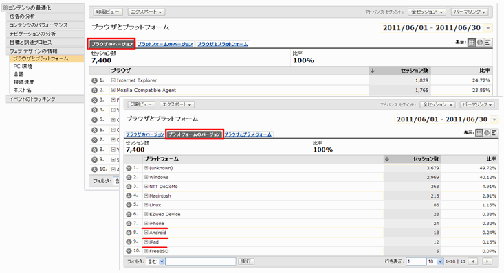Click row icon beside Windows platform
This screenshot has height=273, width=504.
coord(129,178)
